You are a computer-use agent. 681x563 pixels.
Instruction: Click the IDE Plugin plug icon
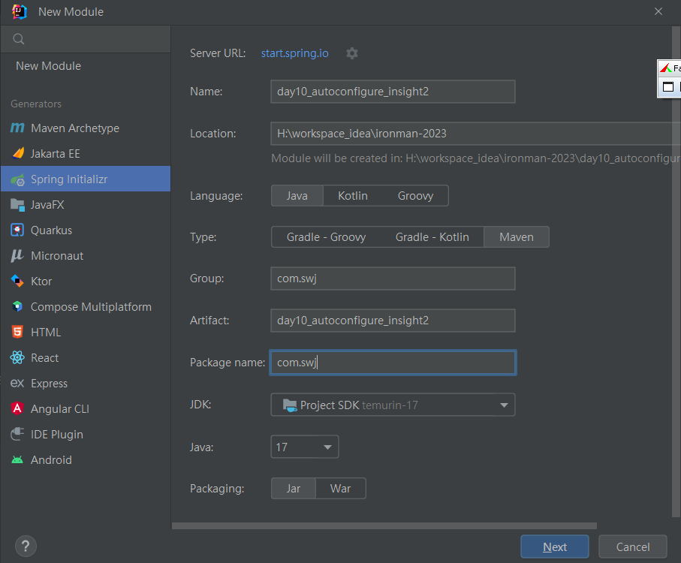click(17, 434)
